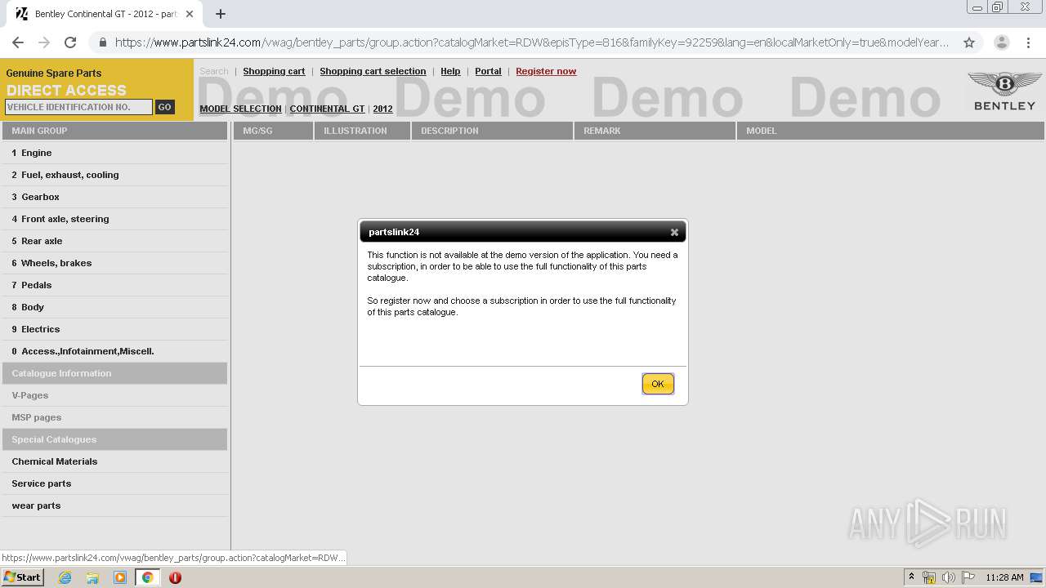This screenshot has height=588, width=1046.
Task: Launch Internet Explorer from taskbar
Action: point(65,577)
